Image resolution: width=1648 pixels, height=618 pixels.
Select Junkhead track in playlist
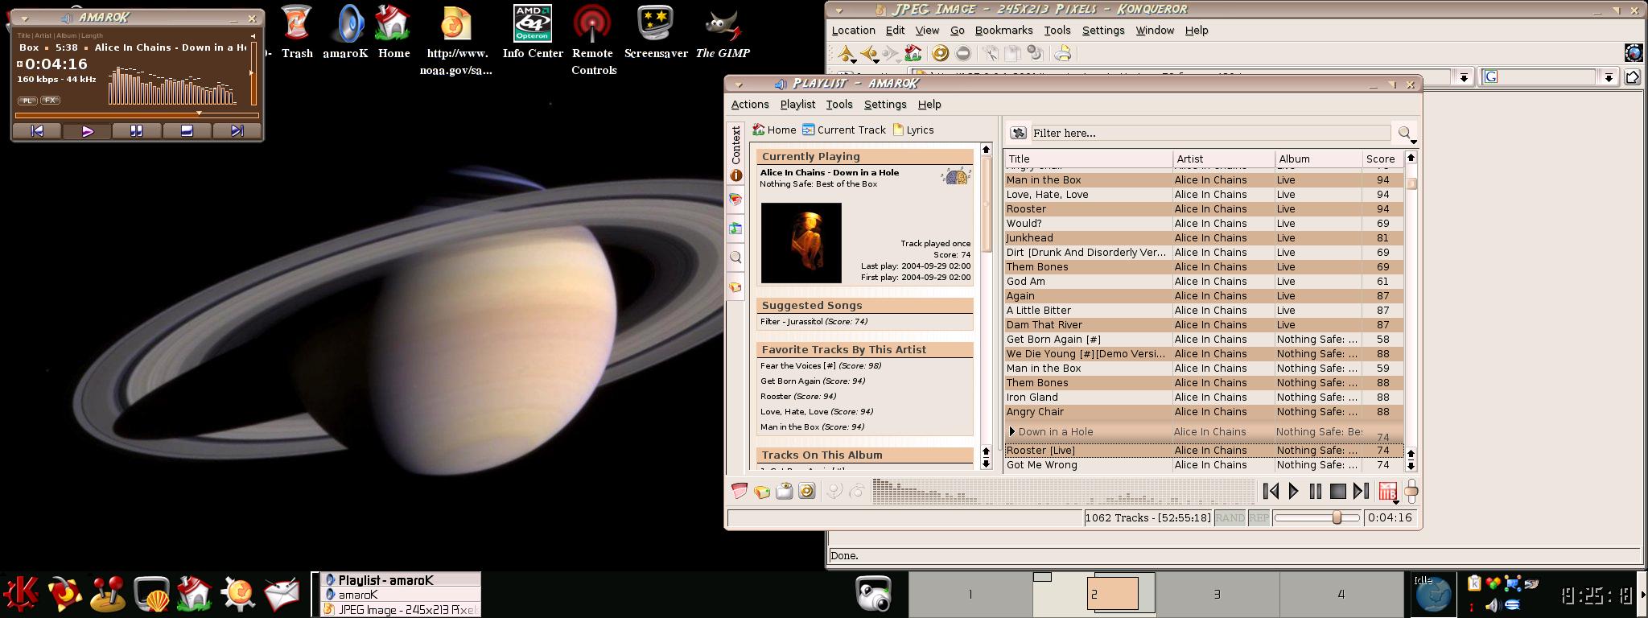(1204, 238)
